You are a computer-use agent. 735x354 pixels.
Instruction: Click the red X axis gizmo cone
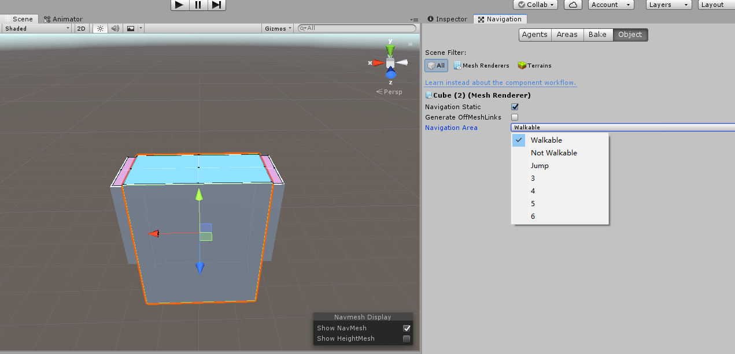[378, 62]
